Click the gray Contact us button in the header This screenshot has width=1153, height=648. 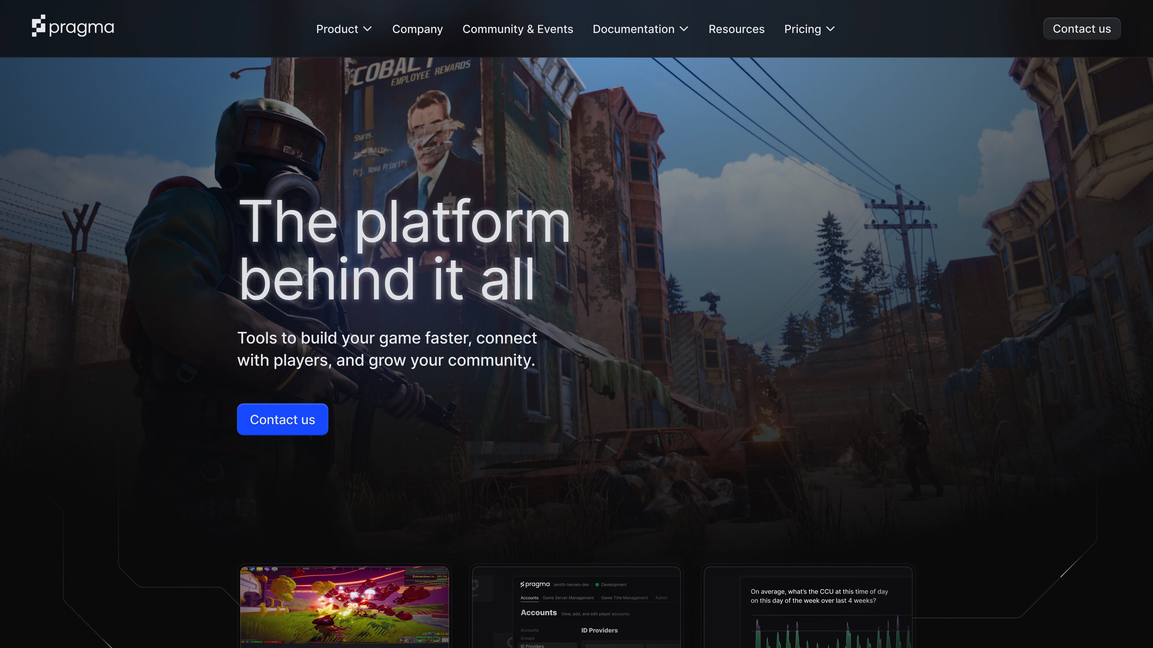(x=1082, y=28)
